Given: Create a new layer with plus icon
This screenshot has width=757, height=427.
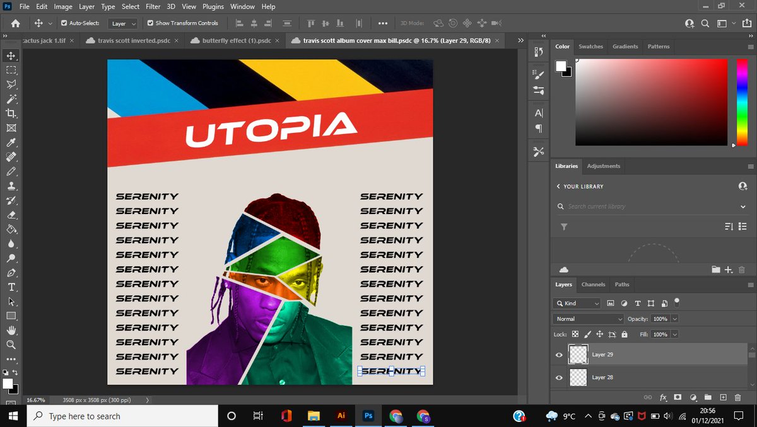Looking at the screenshot, I should 723,397.
